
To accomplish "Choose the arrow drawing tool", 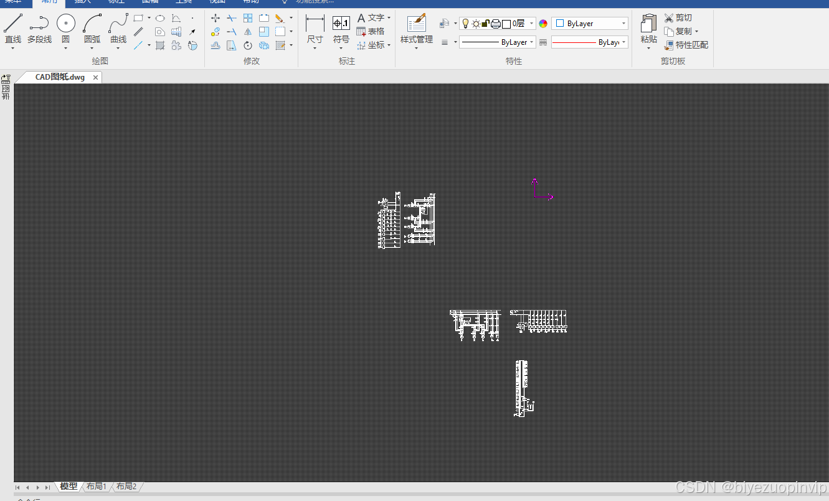I will click(x=192, y=32).
